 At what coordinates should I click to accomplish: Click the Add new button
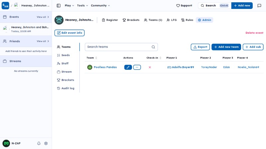coord(242,6)
